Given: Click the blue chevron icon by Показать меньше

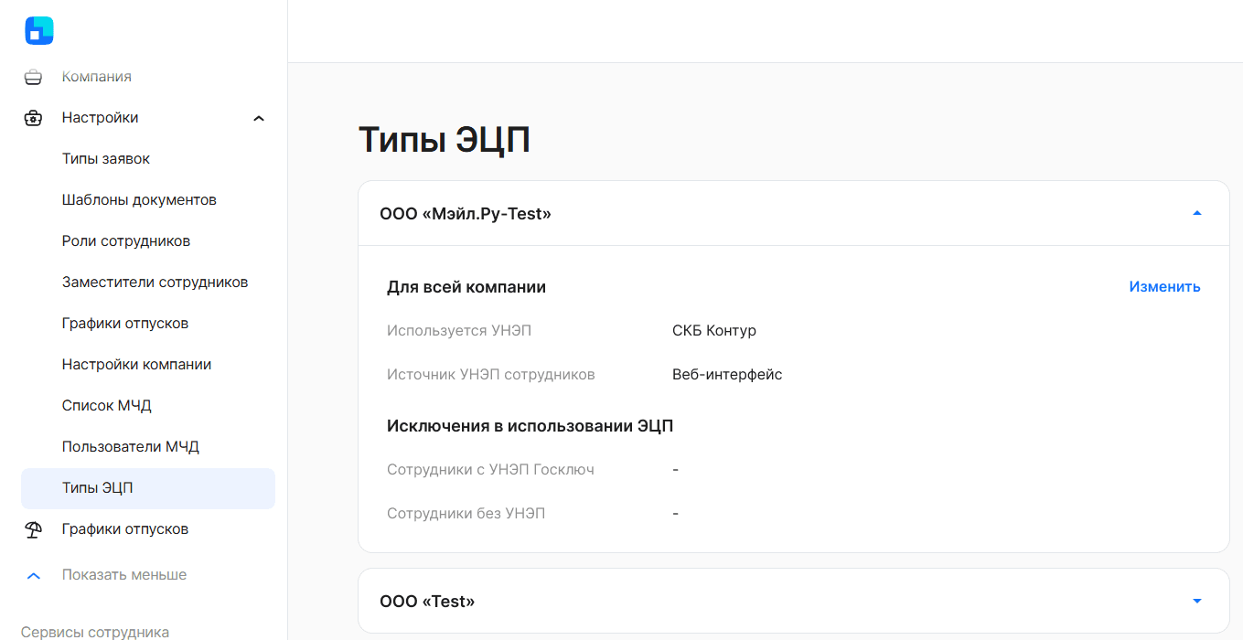Looking at the screenshot, I should (34, 575).
